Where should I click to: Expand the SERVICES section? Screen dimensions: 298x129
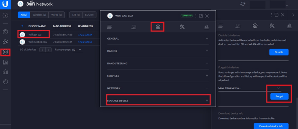(158, 76)
